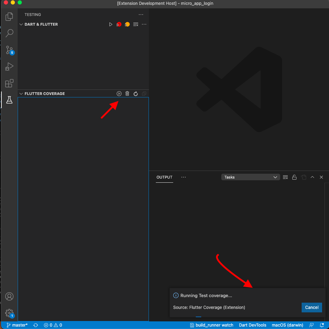The height and width of the screenshot is (329, 329).
Task: Select the Testing flask icon
Action: click(9, 100)
